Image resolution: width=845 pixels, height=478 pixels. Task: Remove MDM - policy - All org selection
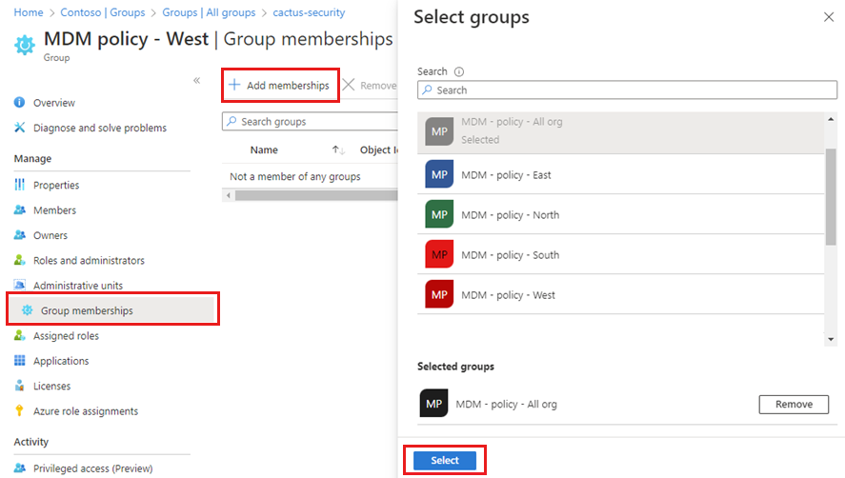click(x=793, y=404)
